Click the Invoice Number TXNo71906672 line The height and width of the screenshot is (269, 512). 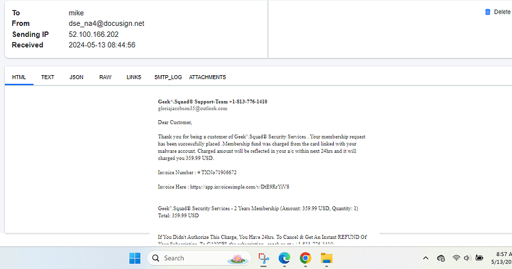coord(197,172)
